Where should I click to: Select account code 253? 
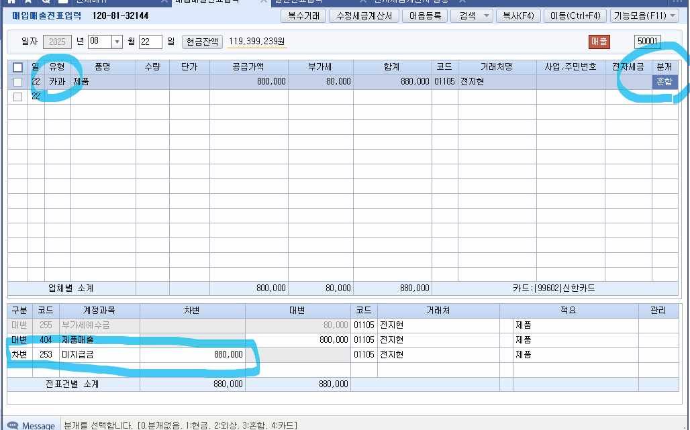point(46,355)
